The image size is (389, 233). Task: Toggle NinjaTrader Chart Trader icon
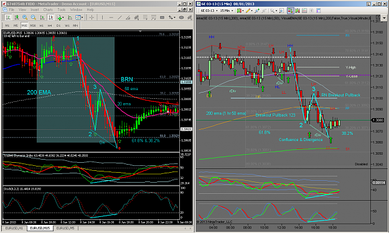(x=290, y=11)
